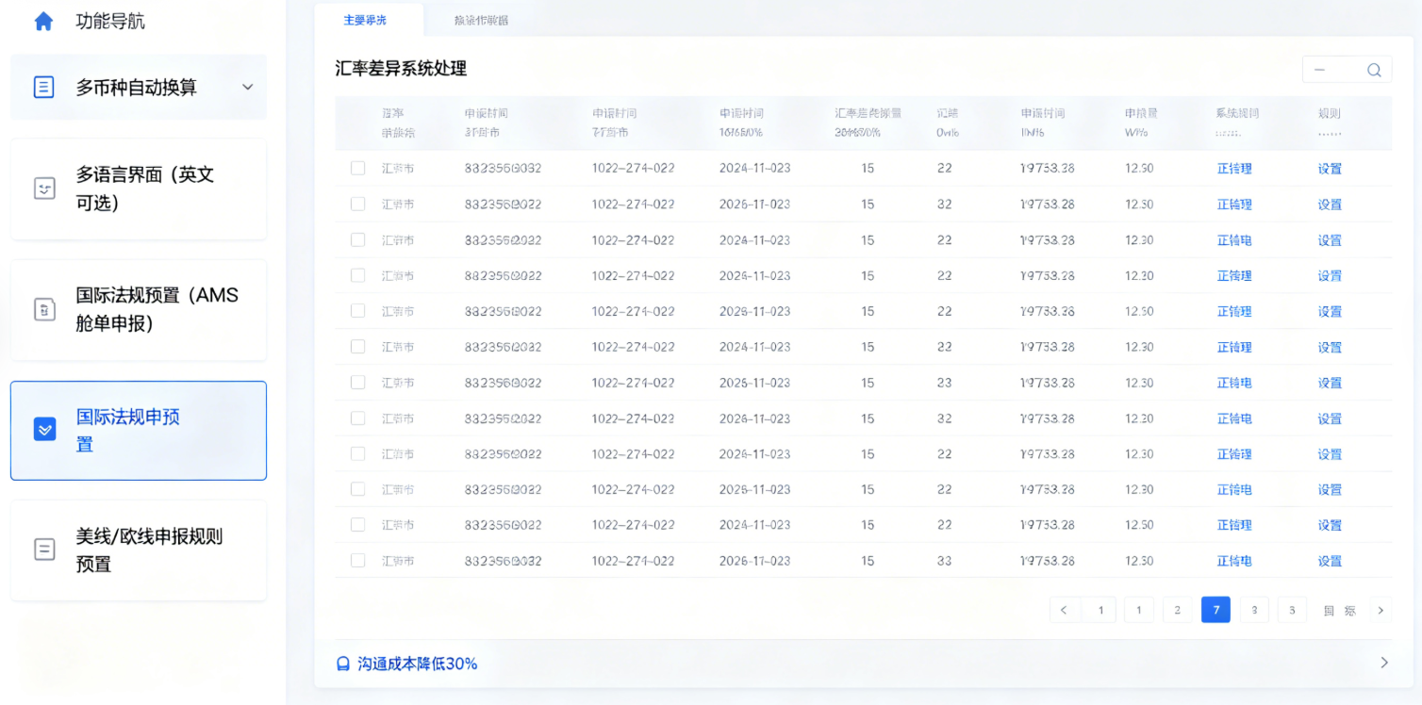
Task: Go to page 3 in pagination
Action: (1254, 610)
